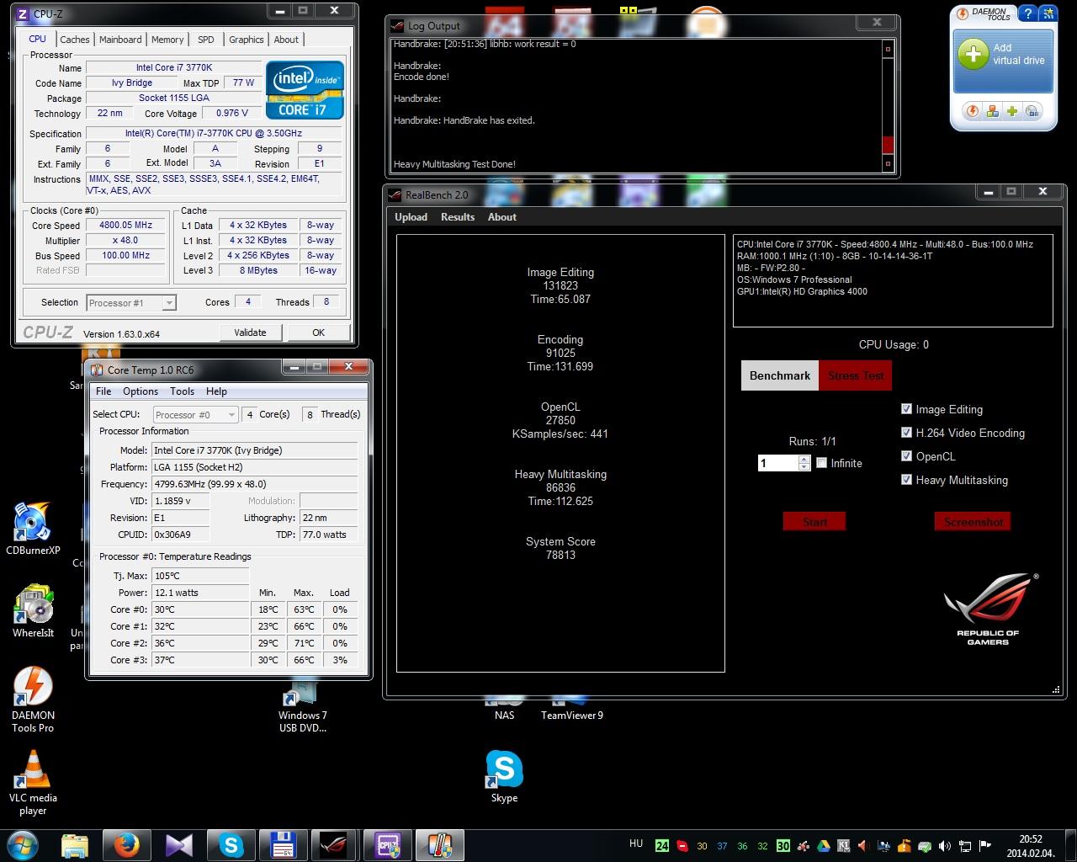The height and width of the screenshot is (862, 1077).
Task: Open Visual Studio taskbar icon
Action: [179, 845]
